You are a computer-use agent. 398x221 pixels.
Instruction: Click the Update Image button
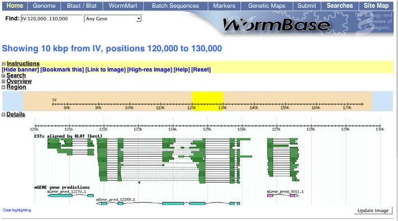373,210
